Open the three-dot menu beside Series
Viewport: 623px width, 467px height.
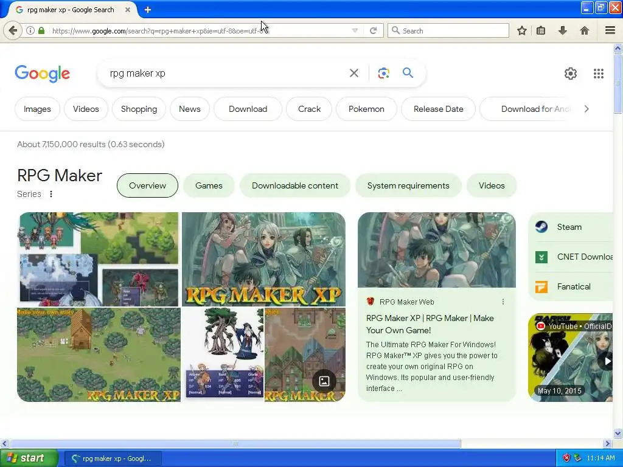tap(51, 194)
